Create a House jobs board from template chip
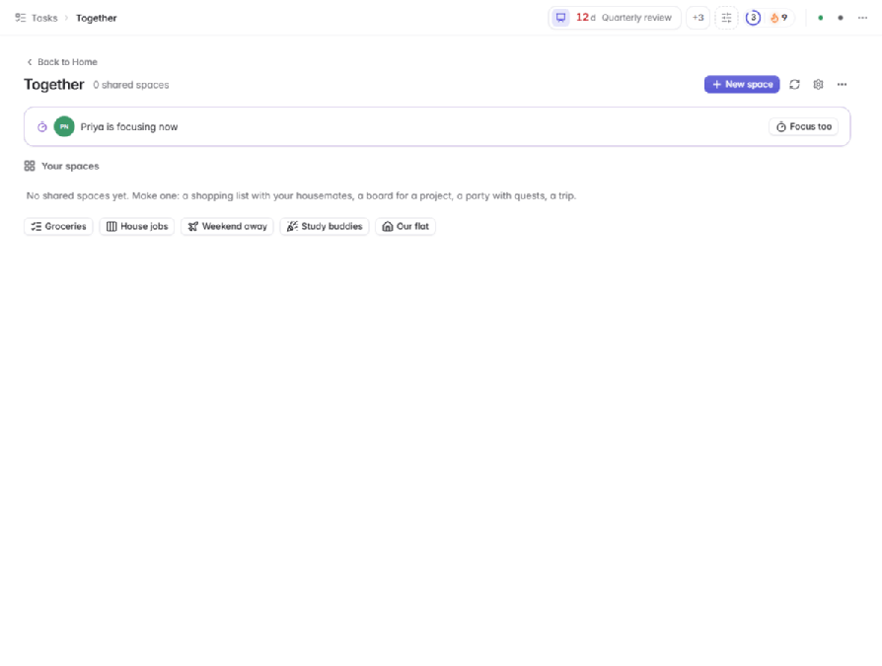Image resolution: width=882 pixels, height=666 pixels. [x=137, y=226]
